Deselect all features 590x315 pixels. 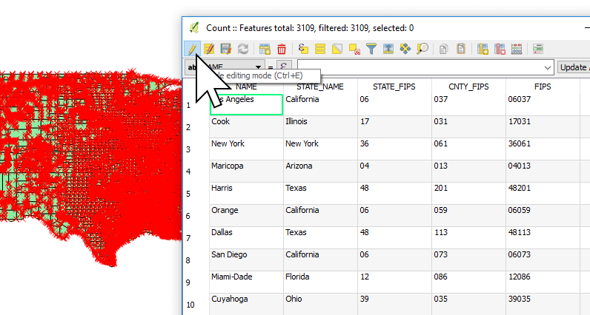click(x=354, y=49)
